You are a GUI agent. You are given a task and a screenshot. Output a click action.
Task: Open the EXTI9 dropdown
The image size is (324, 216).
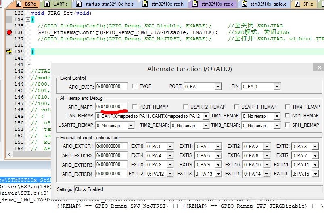[208, 165]
